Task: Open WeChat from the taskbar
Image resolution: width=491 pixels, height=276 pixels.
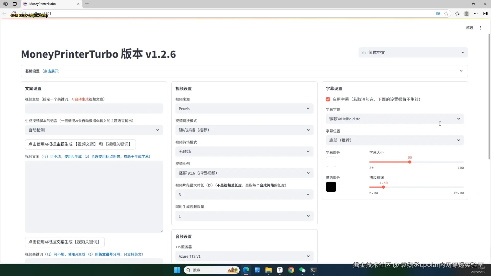Action: pos(302,270)
